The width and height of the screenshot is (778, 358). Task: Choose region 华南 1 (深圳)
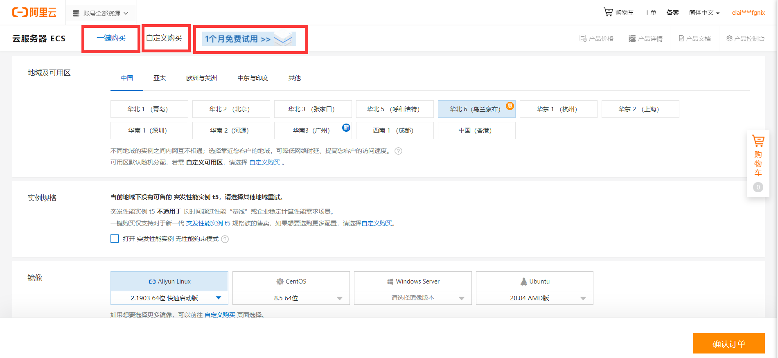[149, 130]
